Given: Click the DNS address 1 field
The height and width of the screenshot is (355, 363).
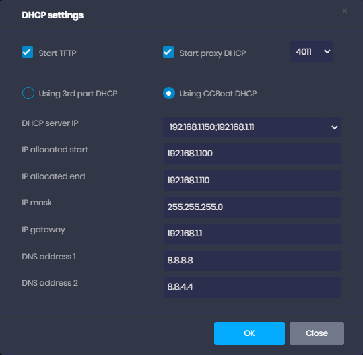Looking at the screenshot, I should point(252,261).
